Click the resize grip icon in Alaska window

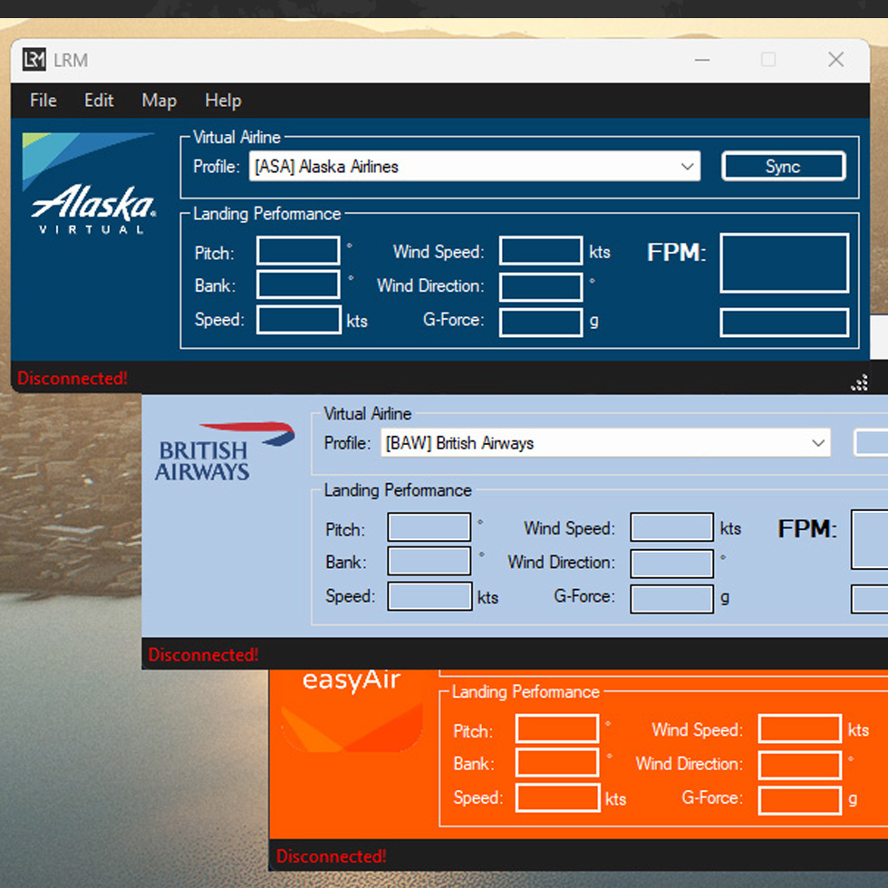click(859, 382)
